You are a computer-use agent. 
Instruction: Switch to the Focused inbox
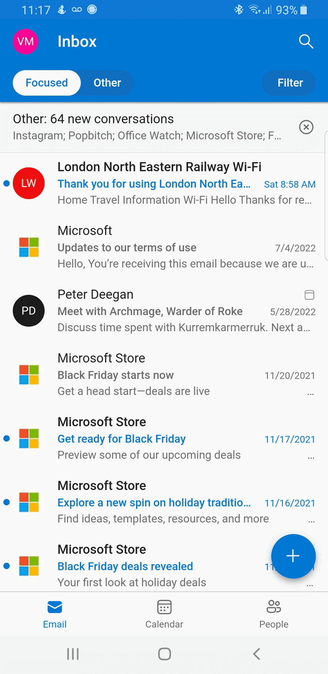click(47, 83)
